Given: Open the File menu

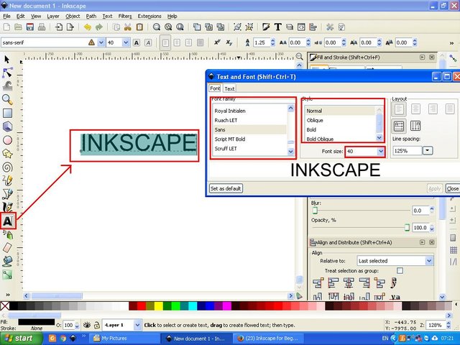Looking at the screenshot, I should tap(6, 16).
